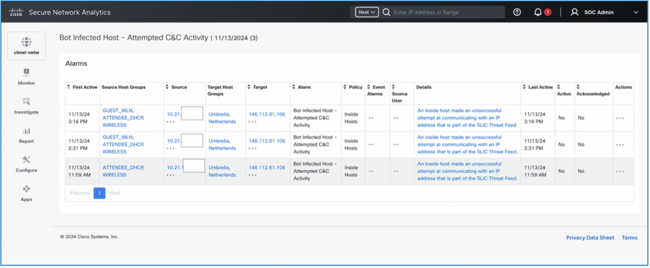Click the help question mark icon

tap(517, 12)
